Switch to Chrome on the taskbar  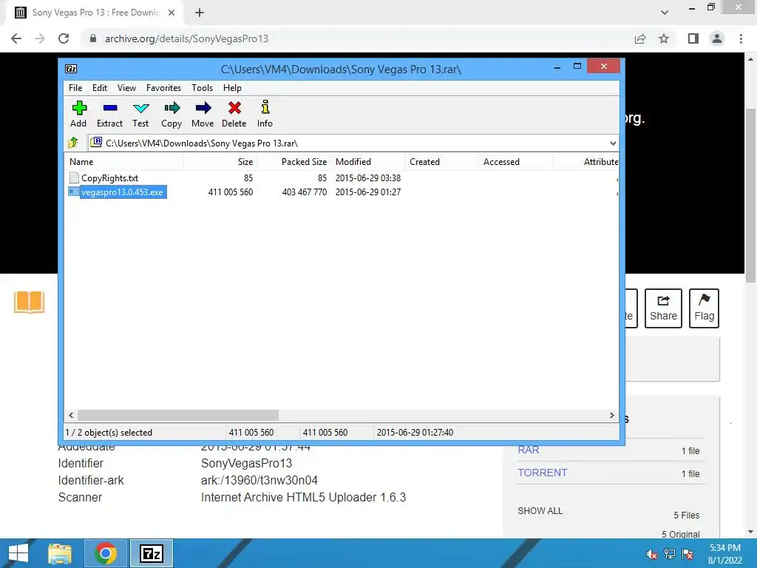pyautogui.click(x=106, y=553)
